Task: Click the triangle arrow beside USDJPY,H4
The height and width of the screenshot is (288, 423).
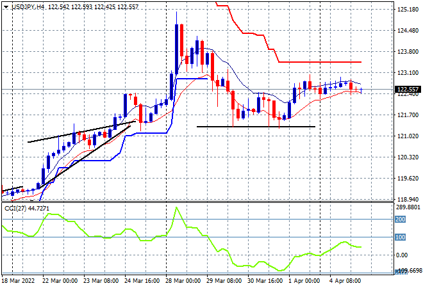Action: coord(6,7)
